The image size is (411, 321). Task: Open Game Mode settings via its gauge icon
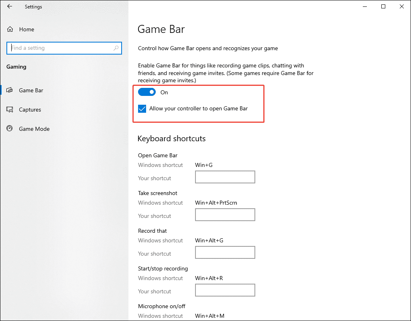tap(10, 129)
